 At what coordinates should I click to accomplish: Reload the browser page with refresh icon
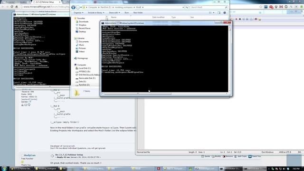[x=12, y=7]
